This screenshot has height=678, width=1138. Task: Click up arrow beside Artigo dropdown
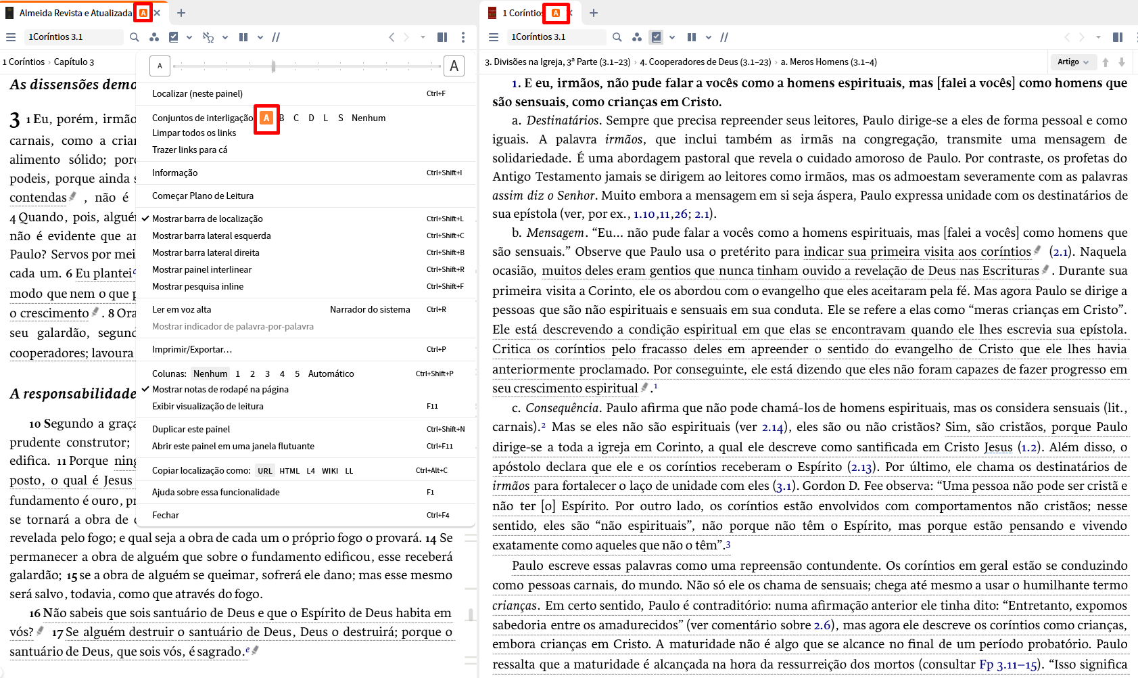pos(1106,62)
